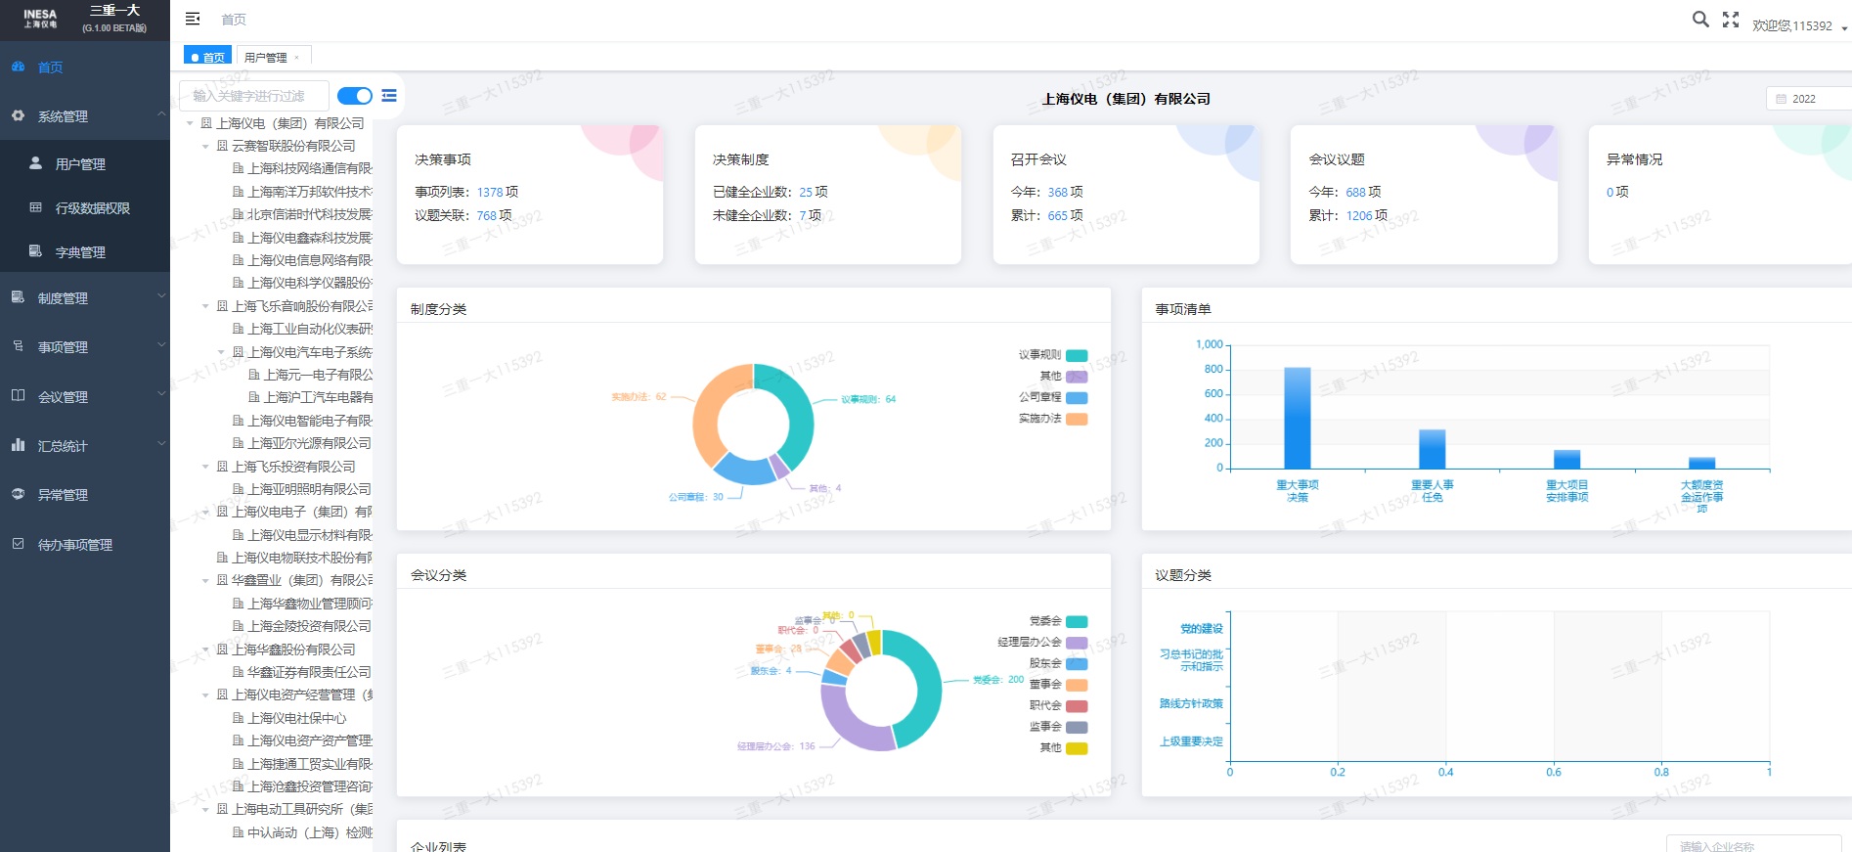Screen dimensions: 1852x852
Task: Click the 首页 home icon in sidebar
Action: coord(18,67)
